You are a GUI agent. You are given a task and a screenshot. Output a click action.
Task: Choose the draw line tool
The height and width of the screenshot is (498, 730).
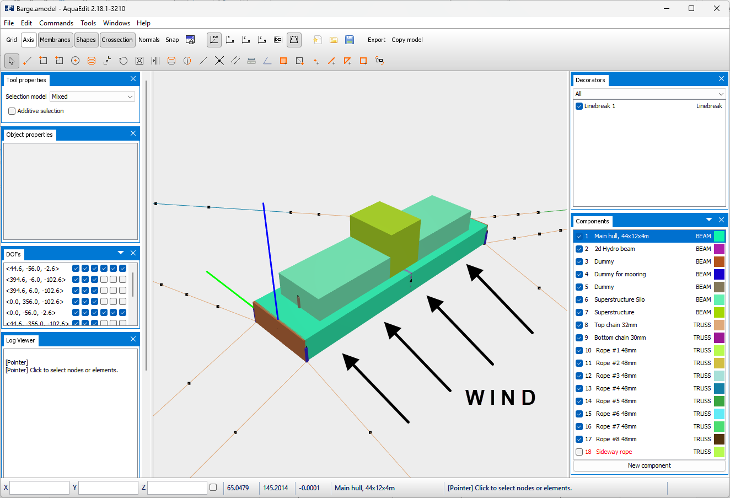pyautogui.click(x=28, y=61)
